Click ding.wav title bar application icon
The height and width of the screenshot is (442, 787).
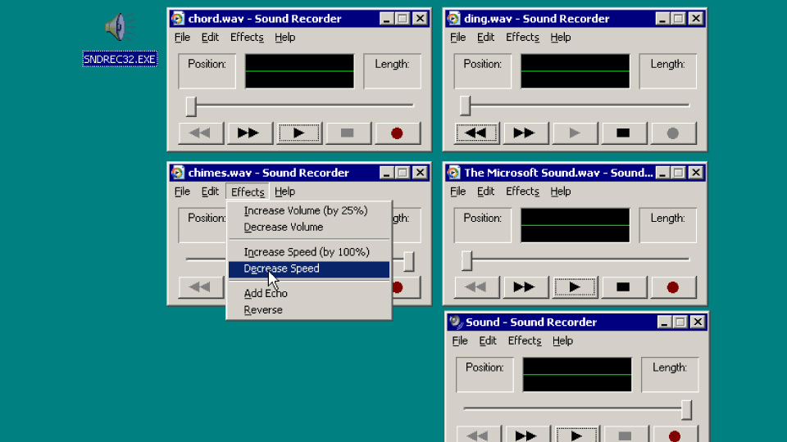point(453,19)
